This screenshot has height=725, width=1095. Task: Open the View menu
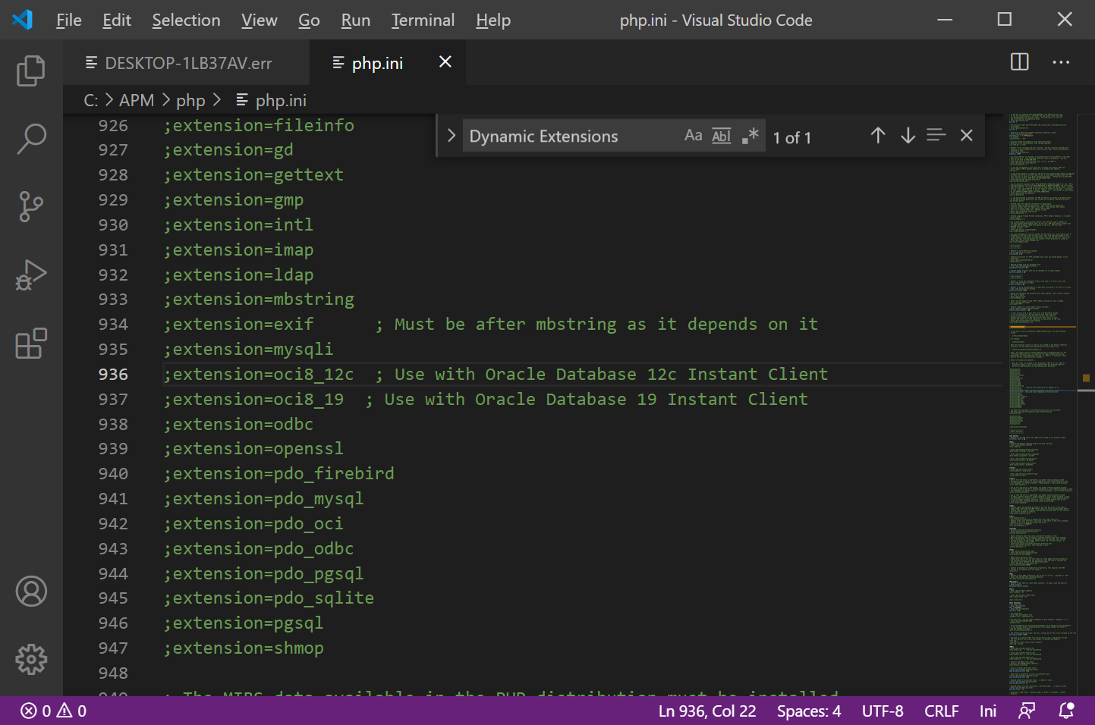tap(259, 20)
